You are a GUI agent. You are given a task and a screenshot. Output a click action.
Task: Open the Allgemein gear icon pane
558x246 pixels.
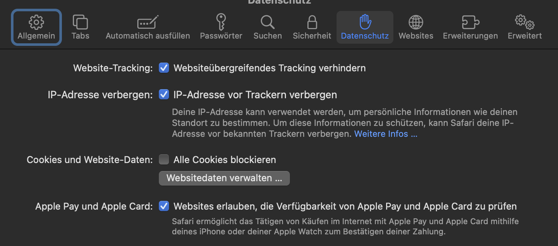[36, 23]
